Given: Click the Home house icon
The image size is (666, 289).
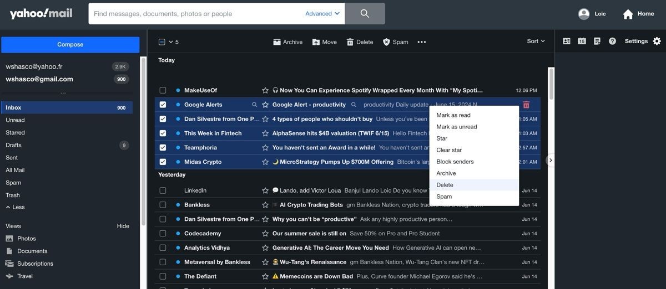Looking at the screenshot, I should (628, 14).
